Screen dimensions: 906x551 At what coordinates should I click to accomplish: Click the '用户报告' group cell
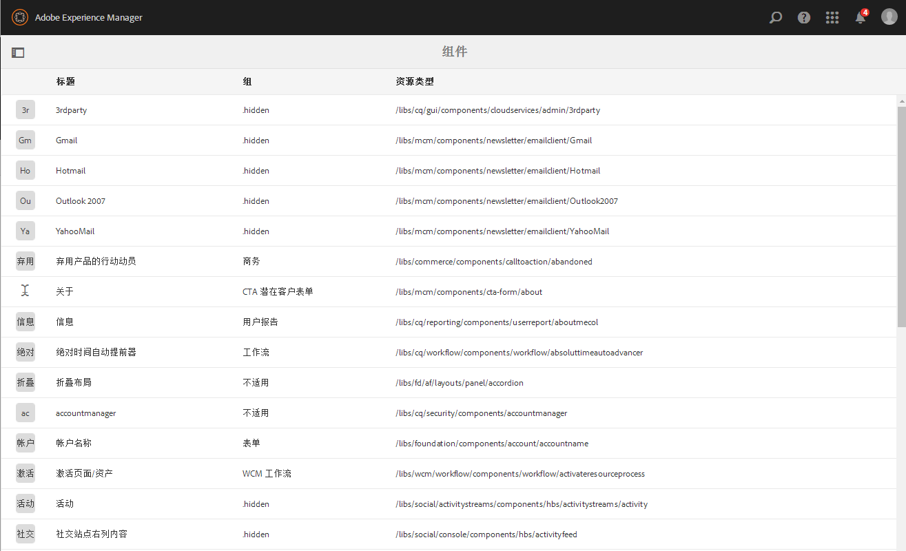260,322
